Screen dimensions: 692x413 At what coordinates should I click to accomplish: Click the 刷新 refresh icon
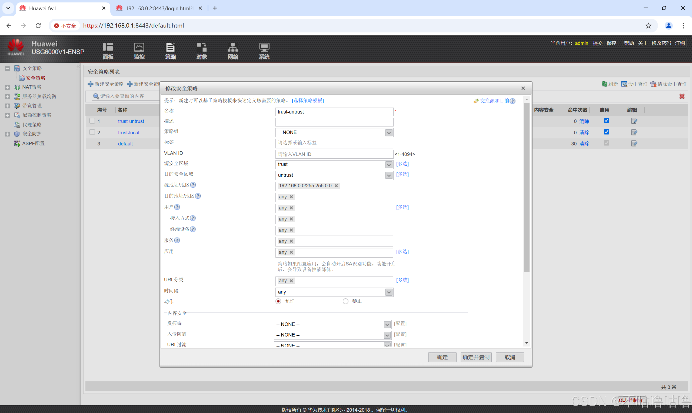[604, 84]
